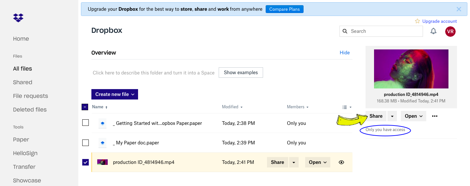Screen dimensions: 470x186
Task: Open _ Getting Started wit...opbox Paper.paper file
Action: coord(157,123)
